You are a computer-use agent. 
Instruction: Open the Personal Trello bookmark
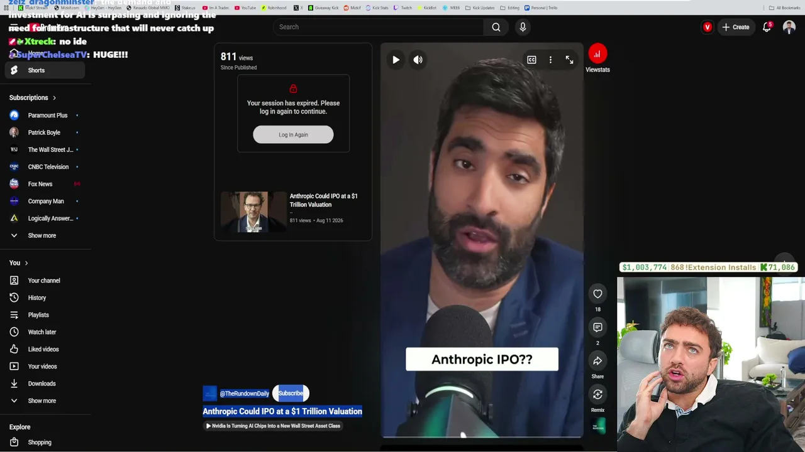541,8
